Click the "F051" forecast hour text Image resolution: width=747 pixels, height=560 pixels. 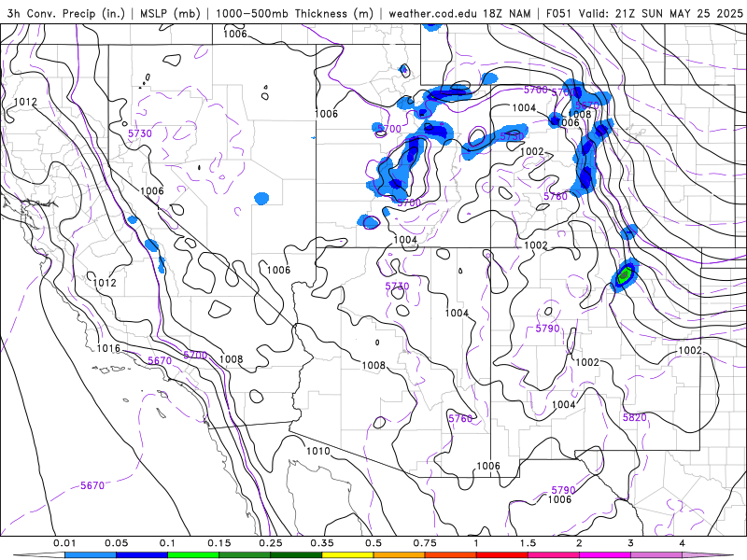[x=558, y=13]
